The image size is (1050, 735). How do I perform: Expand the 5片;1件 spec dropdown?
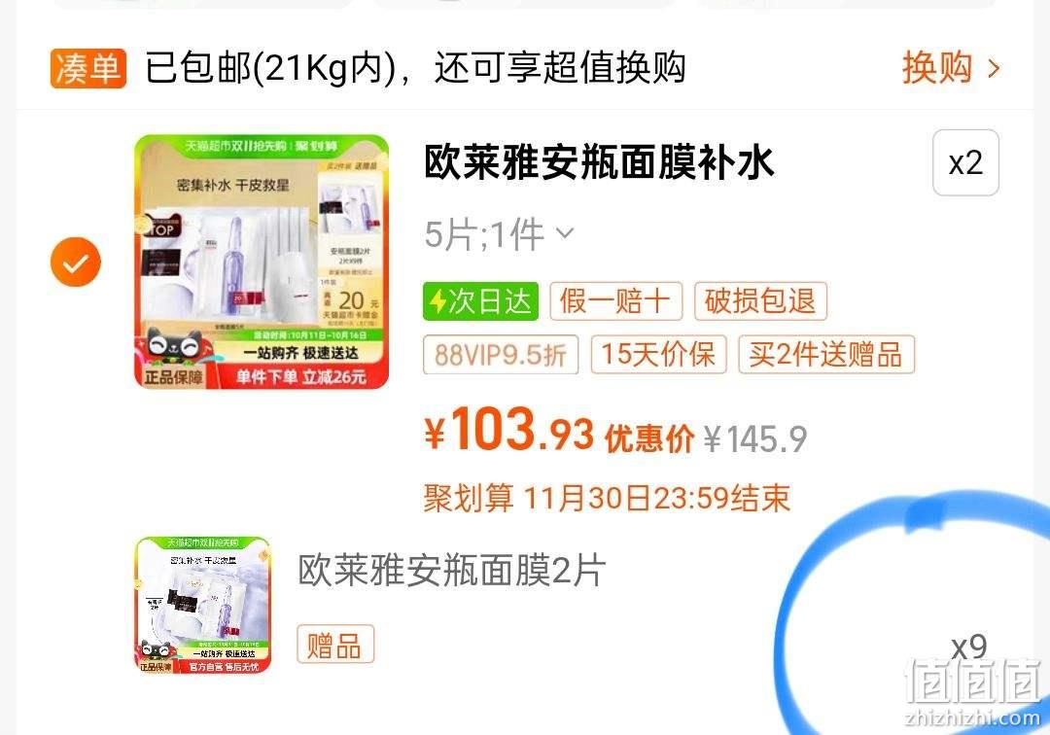tap(500, 234)
